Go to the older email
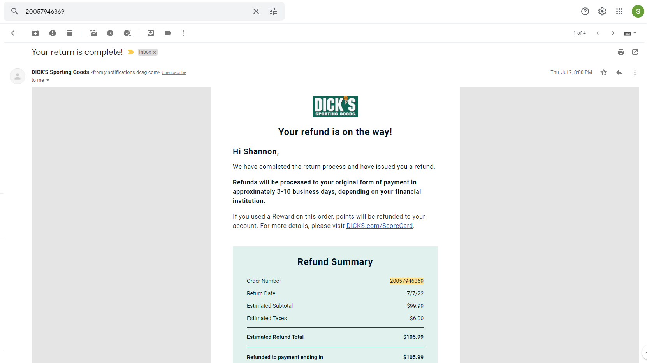The image size is (647, 363). coord(613,33)
